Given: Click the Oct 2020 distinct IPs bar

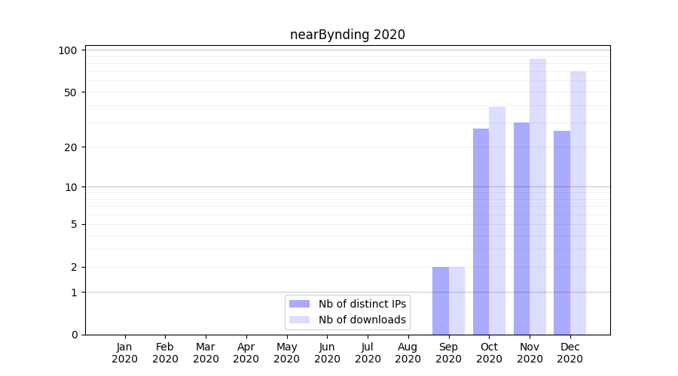Looking at the screenshot, I should (x=481, y=232).
